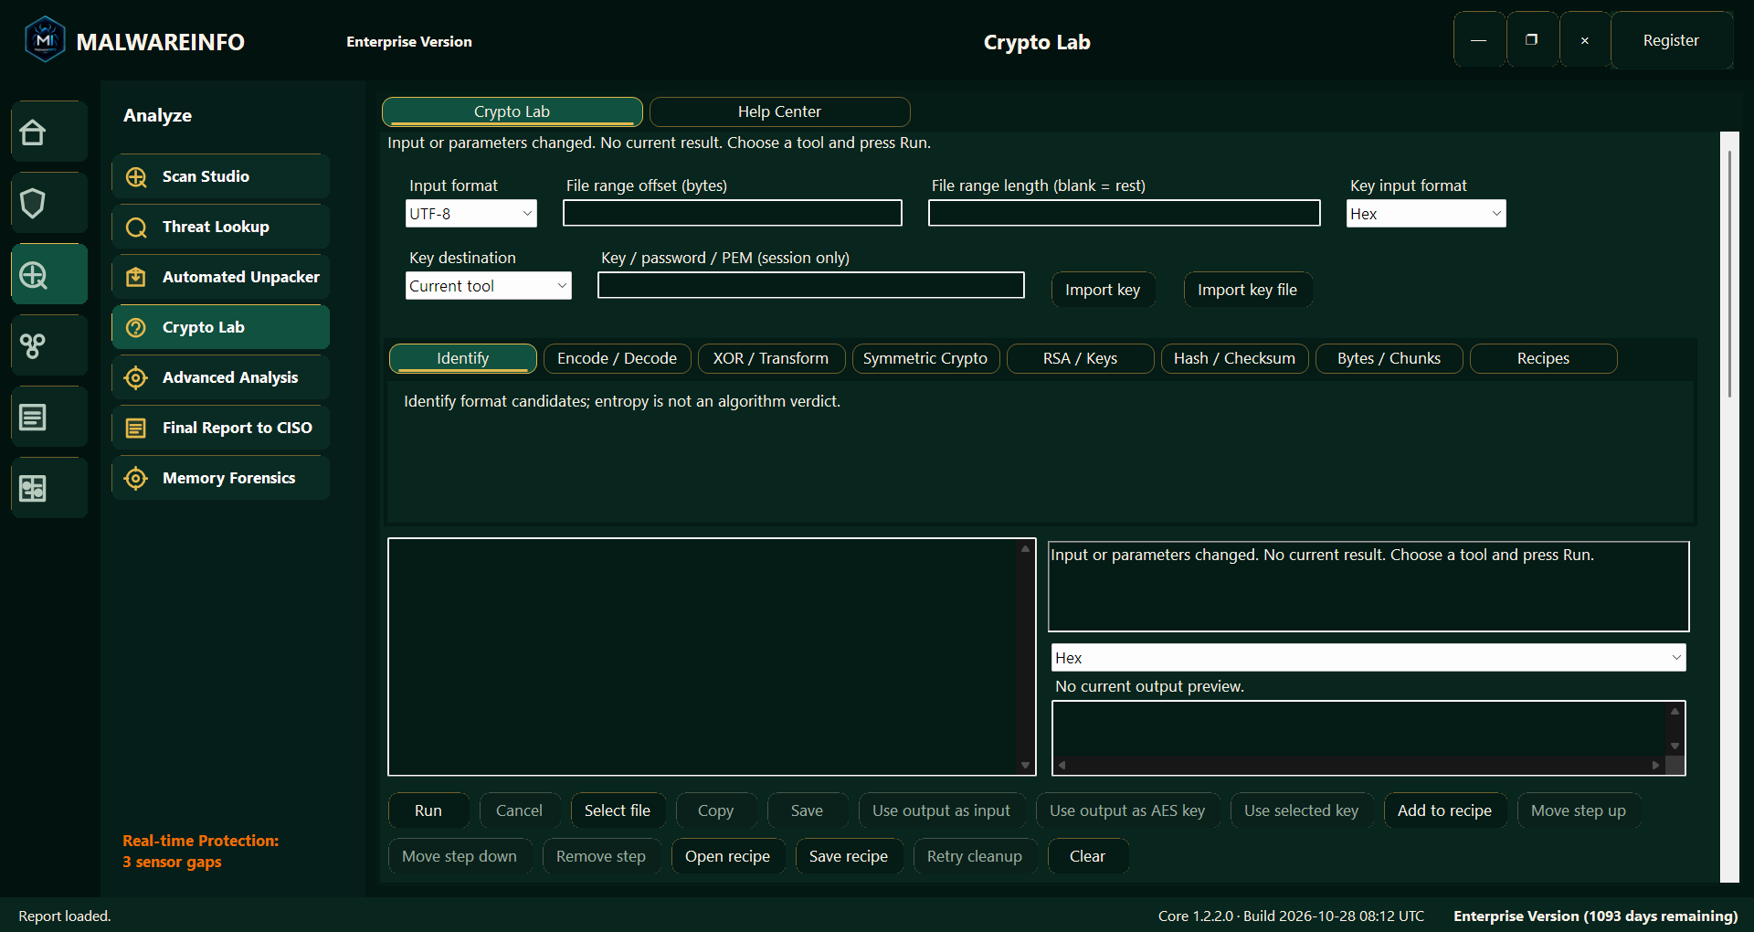The image size is (1754, 932).
Task: Click the Threat Lookup magnifier icon
Action: pyautogui.click(x=136, y=228)
